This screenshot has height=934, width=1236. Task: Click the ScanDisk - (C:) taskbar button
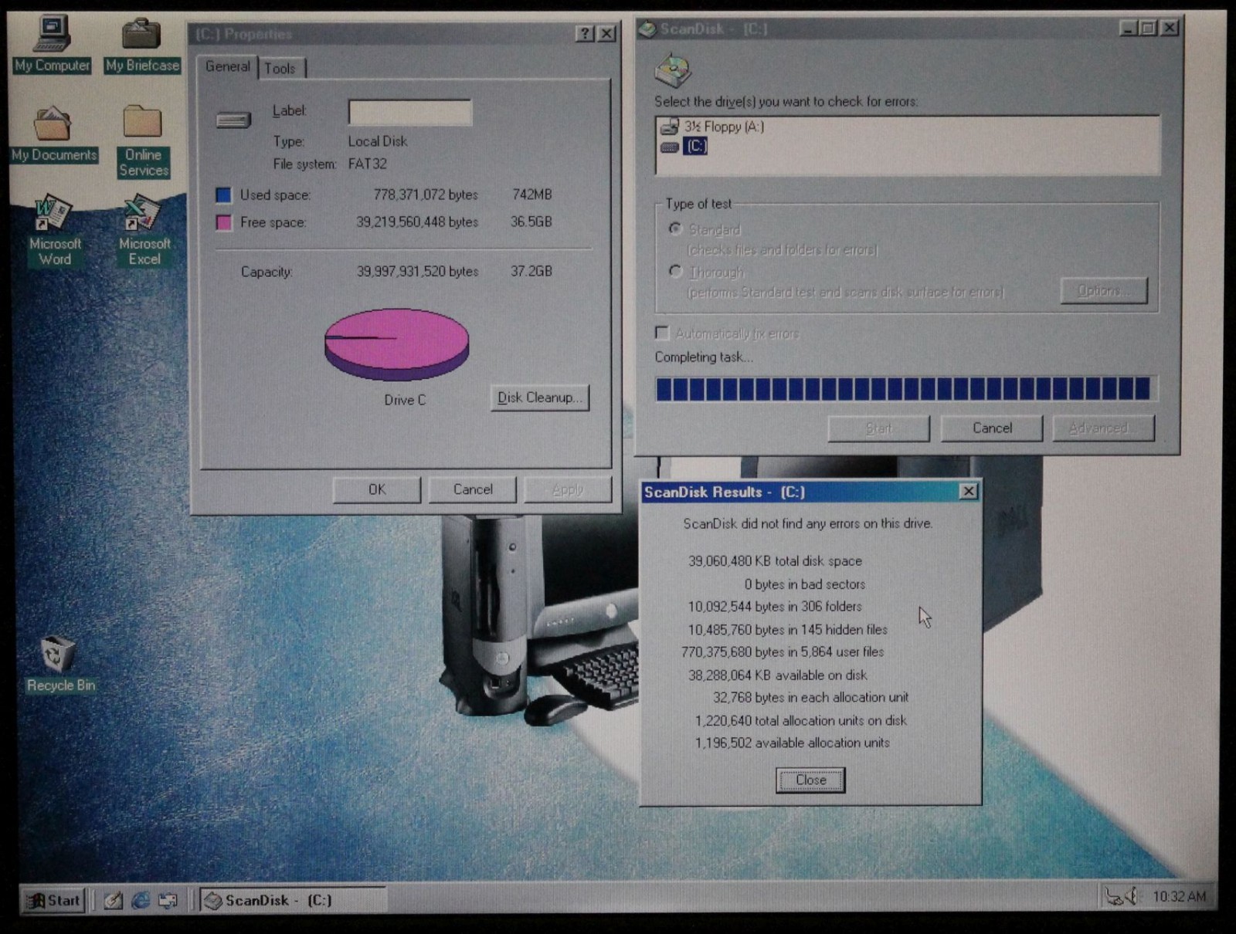(x=293, y=900)
